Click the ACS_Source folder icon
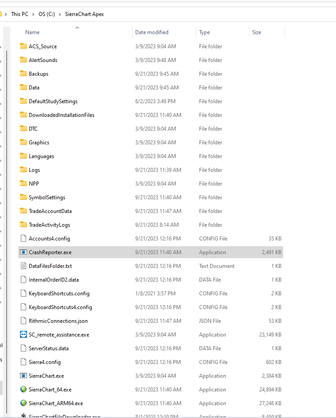Viewport: 336px width, 418px height. point(23,46)
